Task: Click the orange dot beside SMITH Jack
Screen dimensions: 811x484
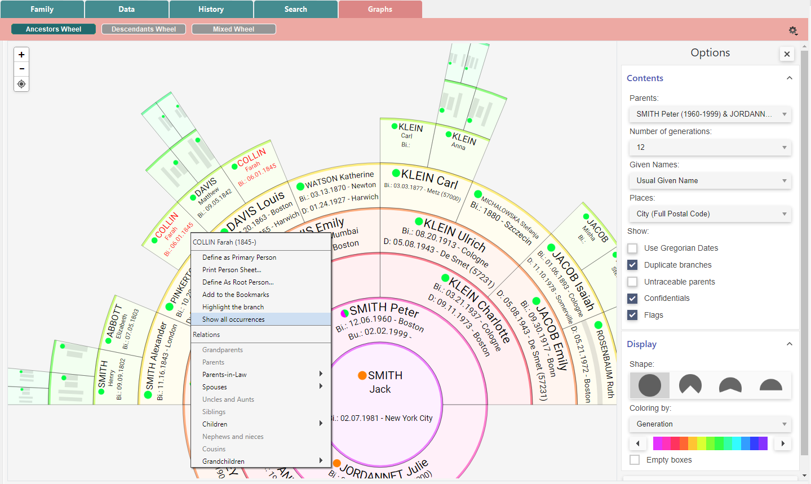Action: point(362,375)
